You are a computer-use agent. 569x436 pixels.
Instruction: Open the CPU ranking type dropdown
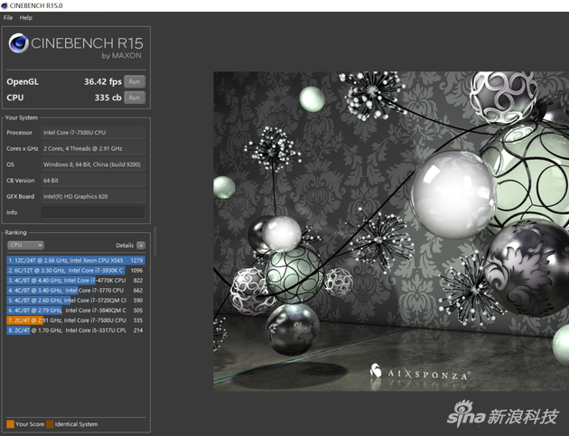[25, 246]
